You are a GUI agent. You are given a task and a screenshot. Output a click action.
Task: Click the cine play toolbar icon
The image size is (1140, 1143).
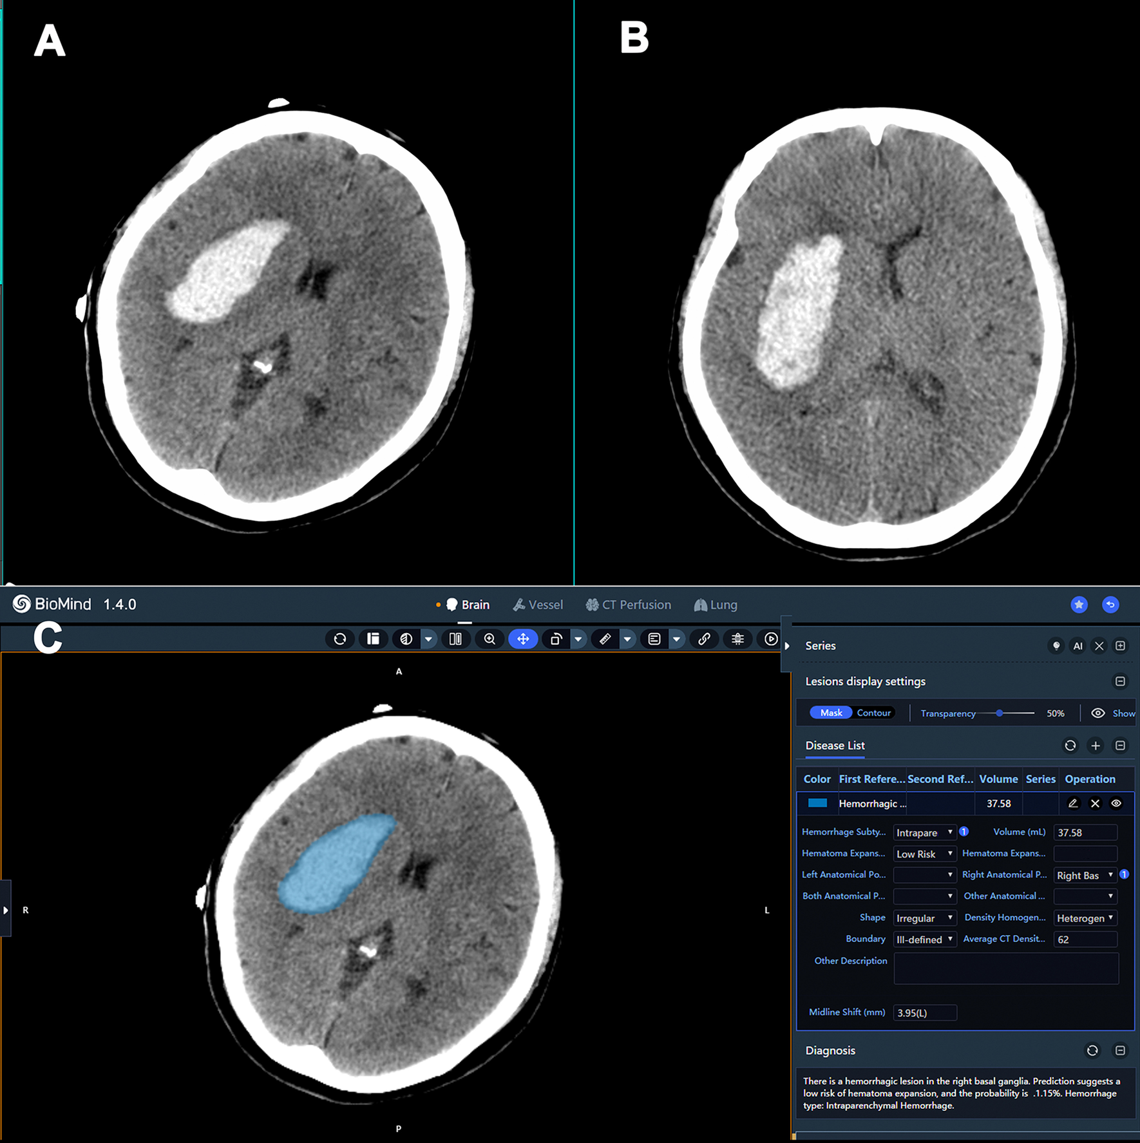pos(770,639)
